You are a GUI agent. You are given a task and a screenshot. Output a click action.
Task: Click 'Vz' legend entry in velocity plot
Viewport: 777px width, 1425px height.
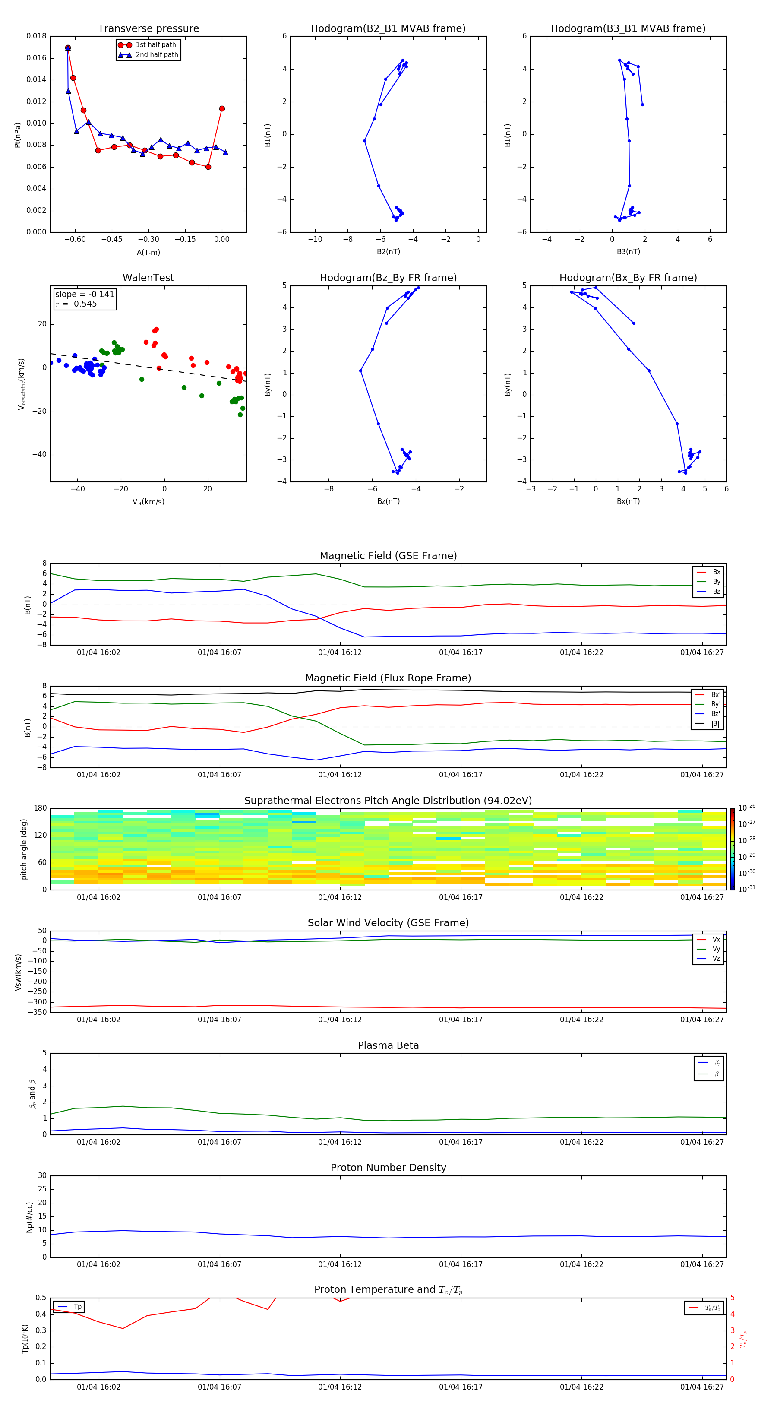click(708, 958)
